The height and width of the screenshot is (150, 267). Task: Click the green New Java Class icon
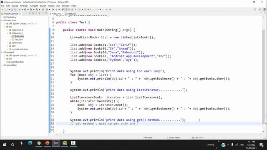(x=47, y=10)
